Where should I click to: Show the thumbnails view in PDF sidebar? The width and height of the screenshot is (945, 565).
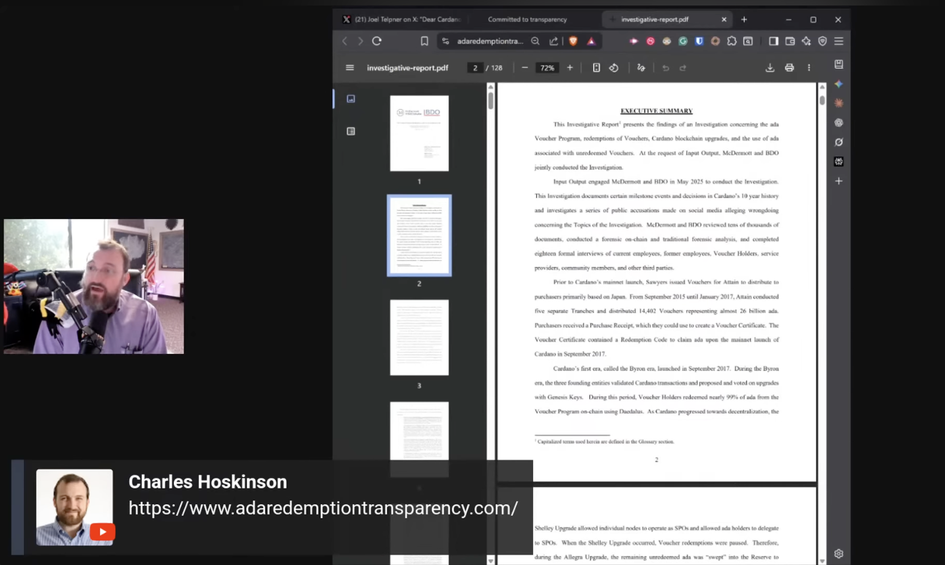tap(351, 98)
